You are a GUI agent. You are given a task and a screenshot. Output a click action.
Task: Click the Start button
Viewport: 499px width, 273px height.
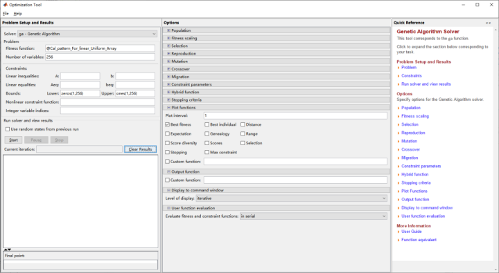tap(13, 140)
